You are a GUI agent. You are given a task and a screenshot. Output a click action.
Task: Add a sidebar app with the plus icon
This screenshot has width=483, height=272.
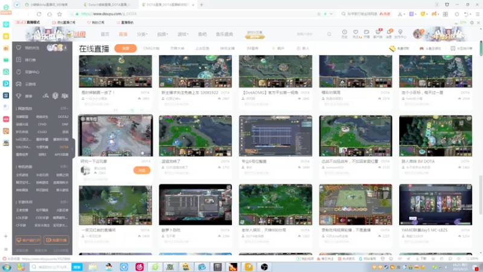coord(5,236)
